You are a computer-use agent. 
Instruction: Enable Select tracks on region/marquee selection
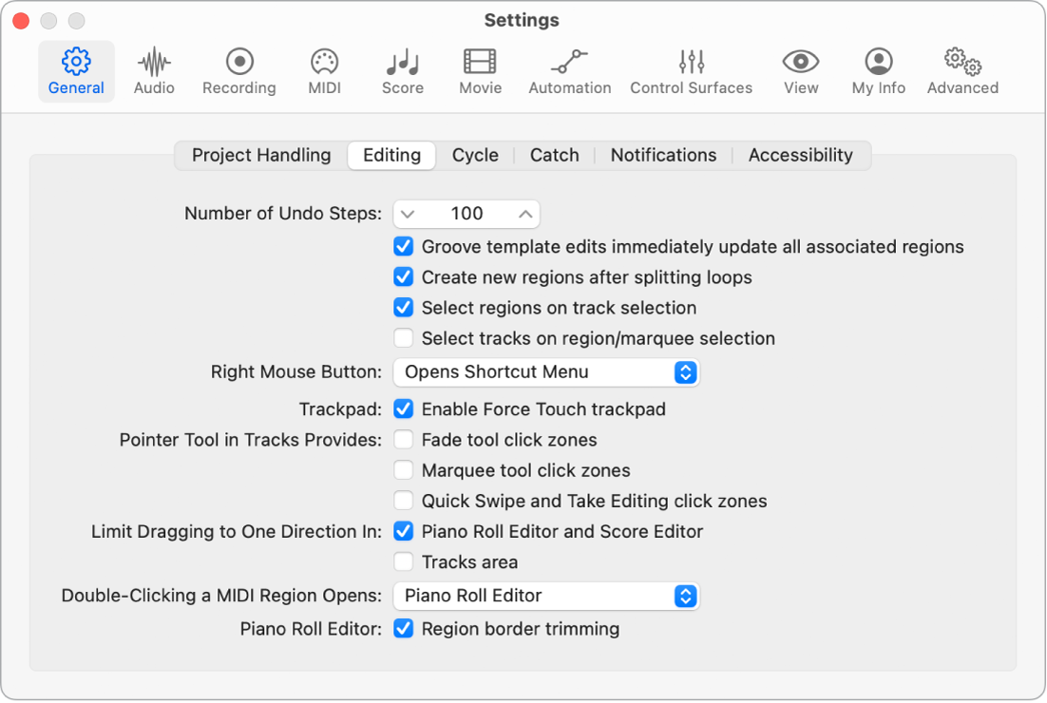tap(403, 337)
